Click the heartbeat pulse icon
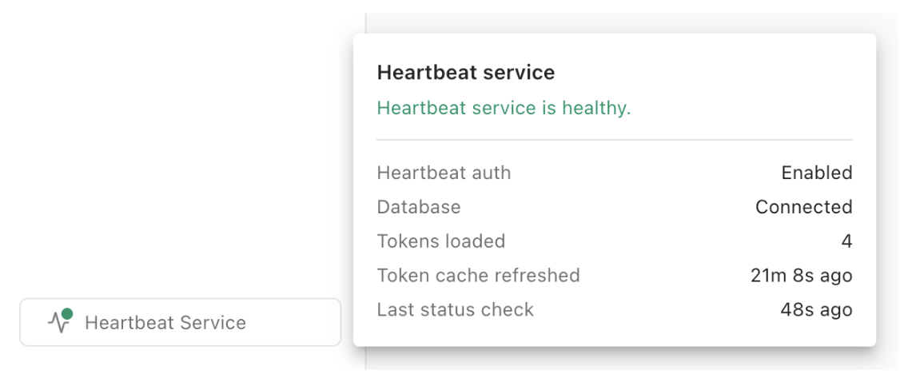The image size is (924, 390). click(x=58, y=322)
